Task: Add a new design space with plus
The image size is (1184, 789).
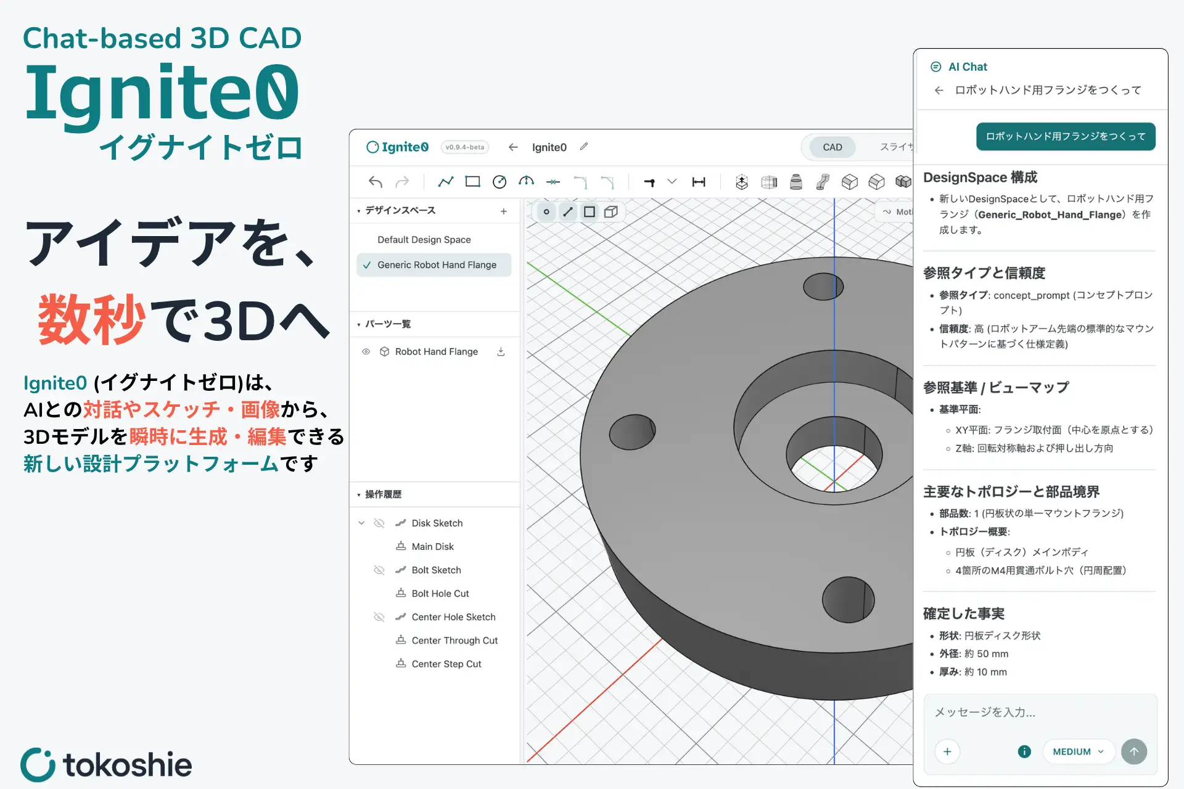Action: coord(504,211)
